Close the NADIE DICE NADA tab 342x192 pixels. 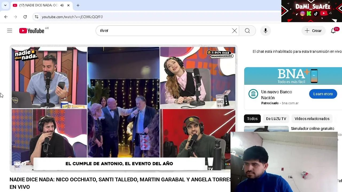pyautogui.click(x=68, y=5)
